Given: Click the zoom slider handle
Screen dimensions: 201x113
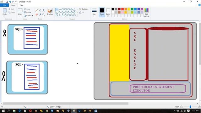Looking at the screenshot, I should pyautogui.click(x=190, y=107).
